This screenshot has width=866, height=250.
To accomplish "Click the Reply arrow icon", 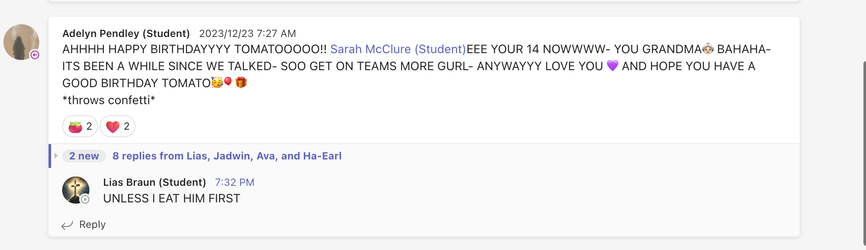I will (67, 225).
